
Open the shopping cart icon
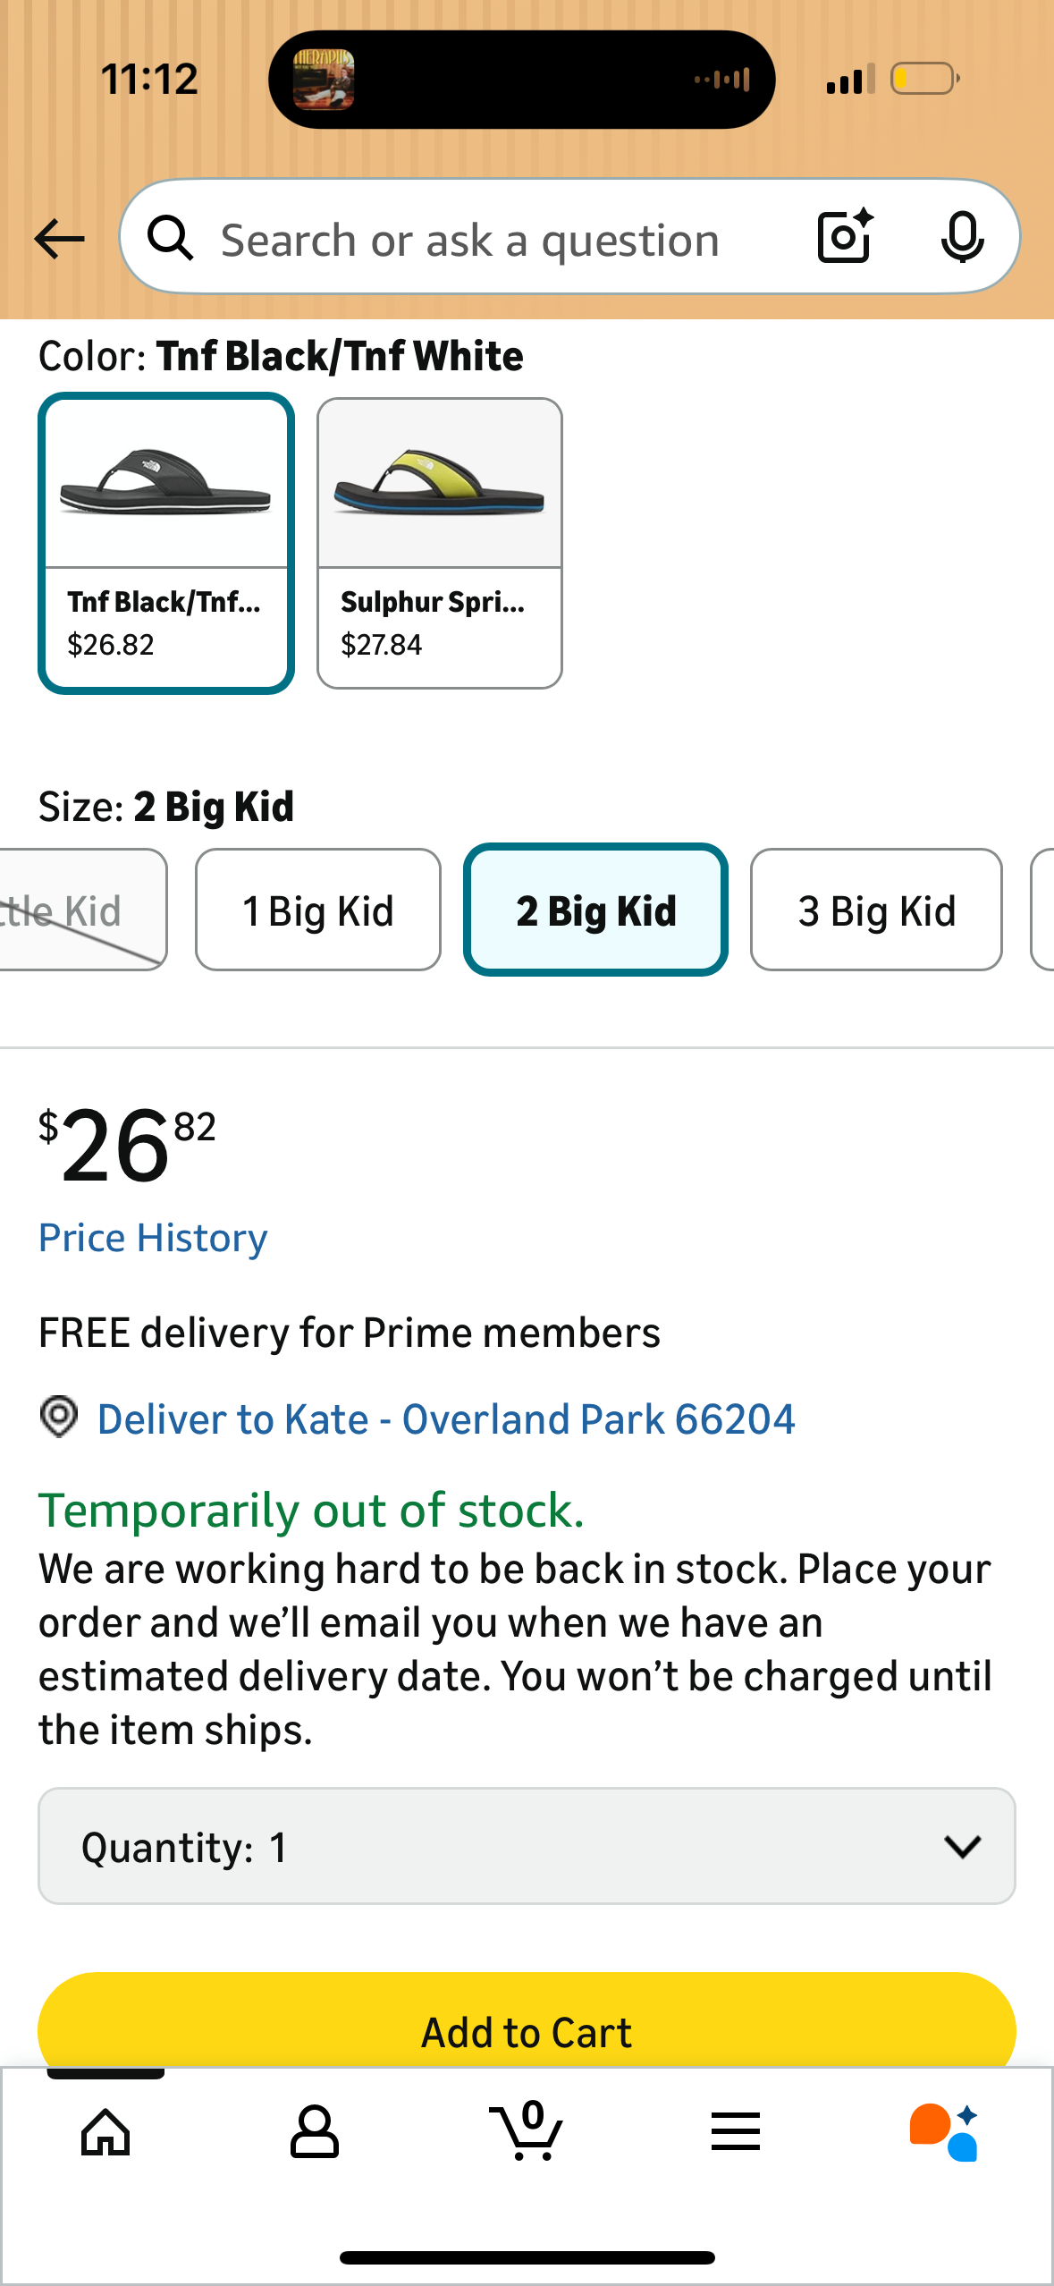click(x=527, y=2133)
